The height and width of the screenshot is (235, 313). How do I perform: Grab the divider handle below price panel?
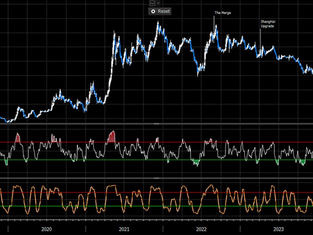click(156, 124)
